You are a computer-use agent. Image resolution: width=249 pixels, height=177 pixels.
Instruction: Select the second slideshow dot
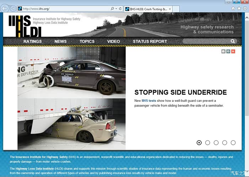(x=207, y=143)
